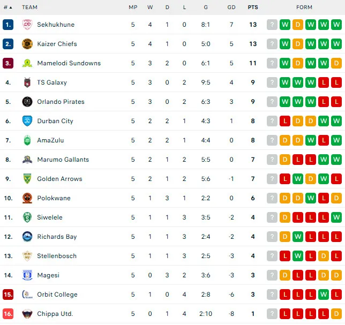345x325 pixels.
Task: Click the TS Galaxy team badge
Action: pyautogui.click(x=27, y=82)
